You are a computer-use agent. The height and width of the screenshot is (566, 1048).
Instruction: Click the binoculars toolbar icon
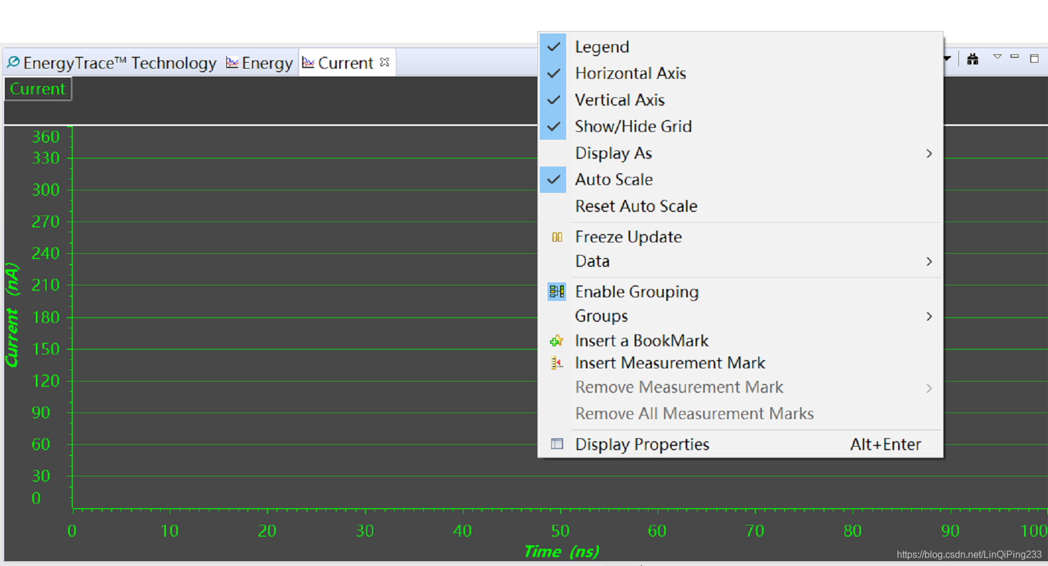click(x=973, y=59)
